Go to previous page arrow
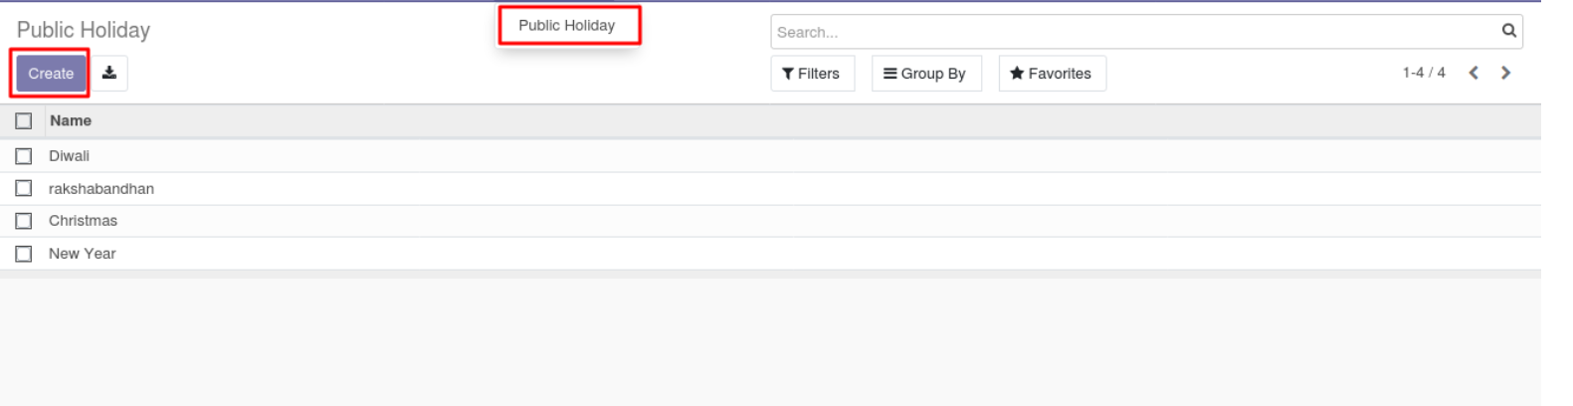1573x406 pixels. tap(1474, 73)
